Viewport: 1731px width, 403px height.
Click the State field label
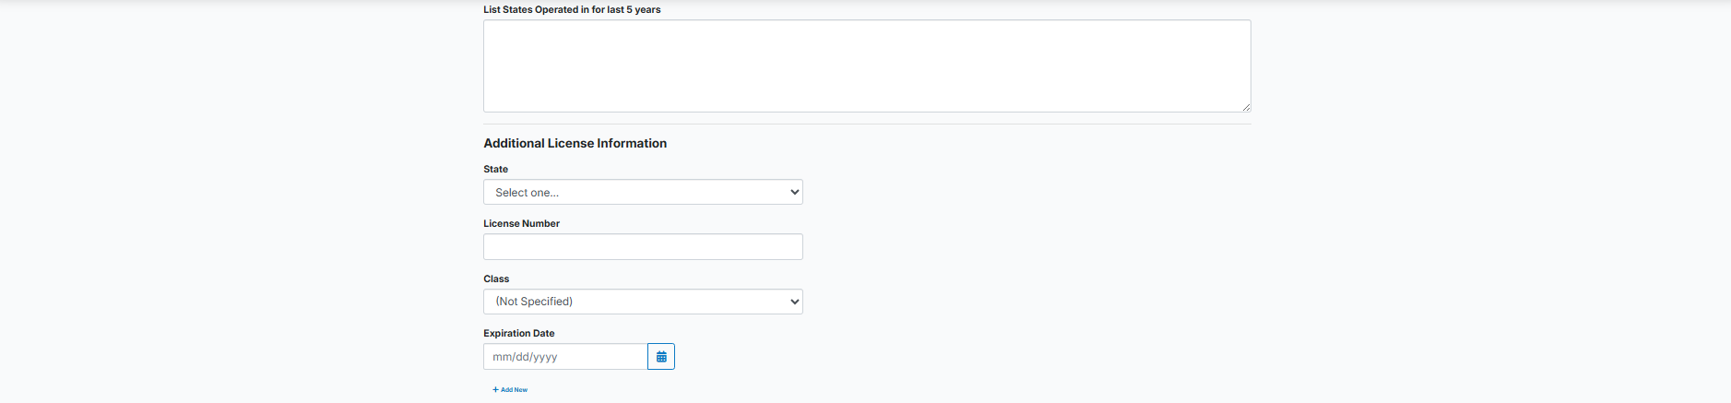tap(495, 170)
